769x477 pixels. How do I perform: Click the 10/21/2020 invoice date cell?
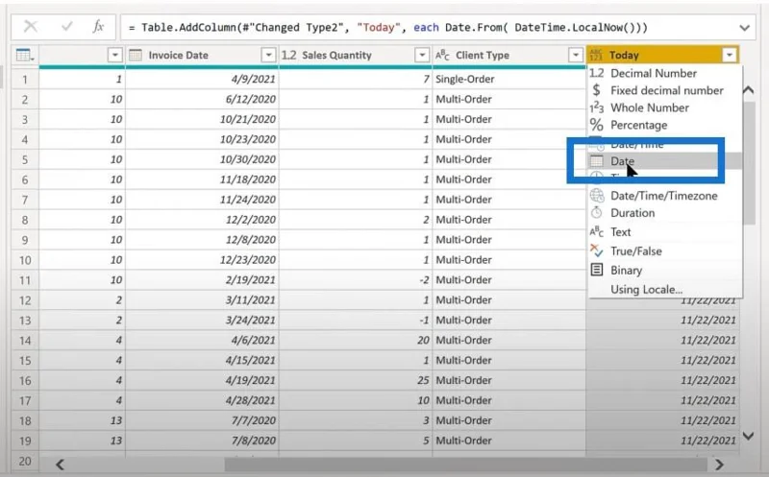click(x=202, y=120)
